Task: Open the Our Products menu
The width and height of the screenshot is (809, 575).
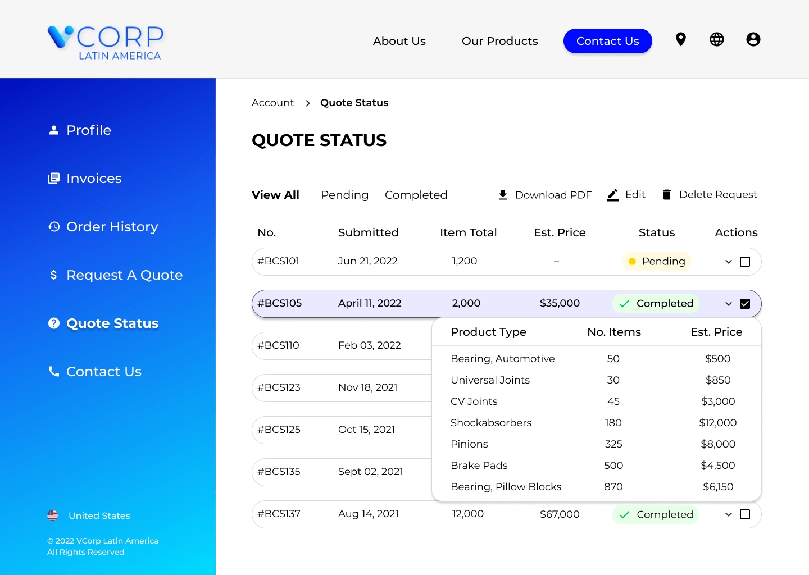Action: click(x=499, y=41)
